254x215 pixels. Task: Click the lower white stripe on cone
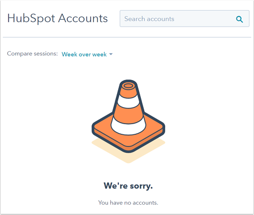point(128,127)
